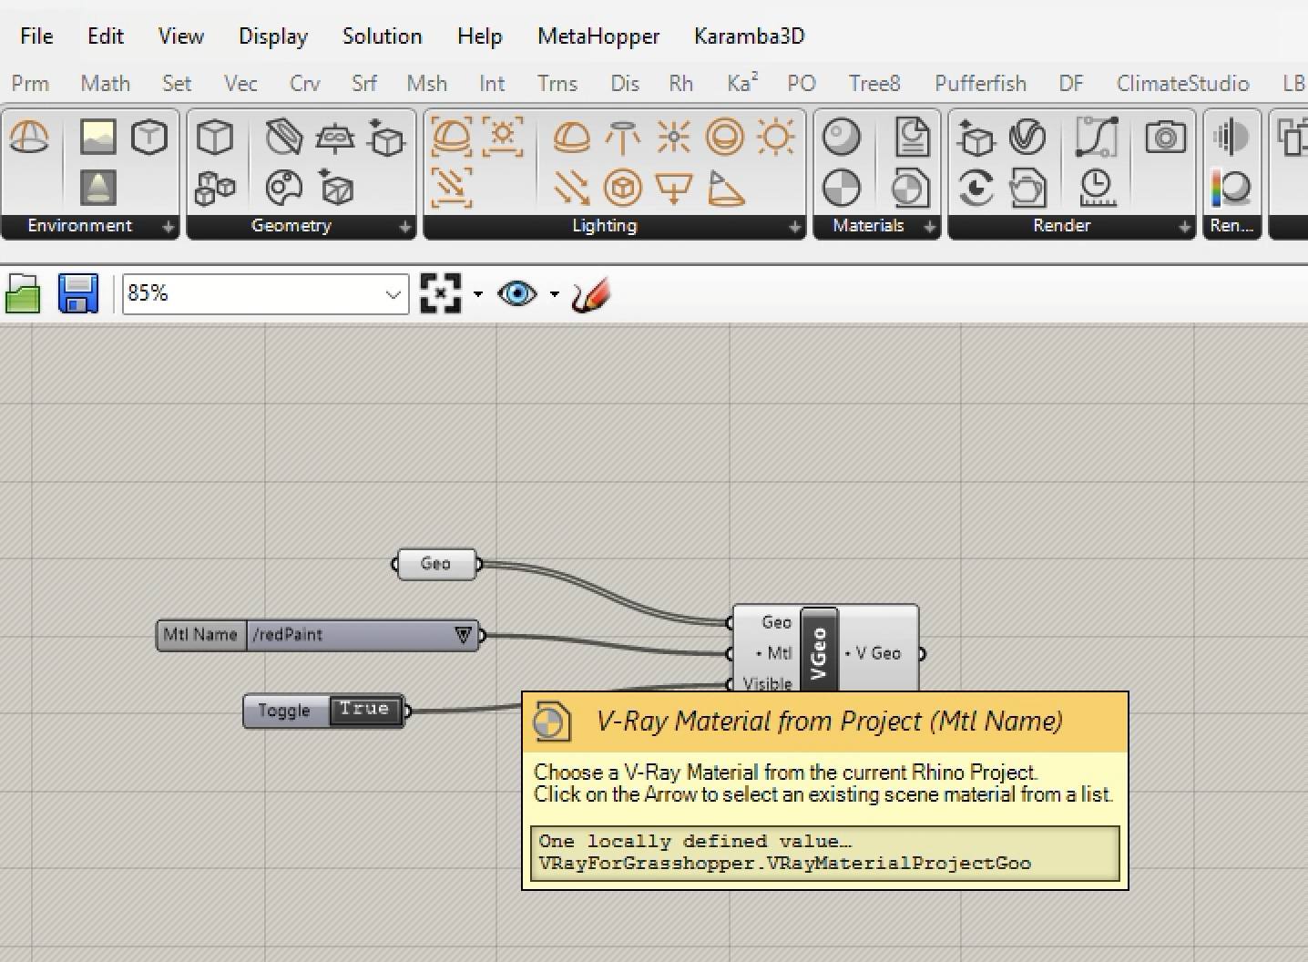Open the Solution menu
The height and width of the screenshot is (962, 1308).
click(382, 36)
